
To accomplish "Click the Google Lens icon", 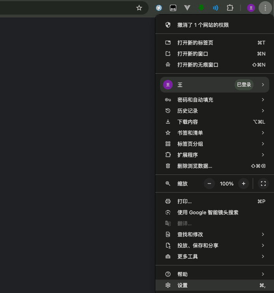I will (168, 212).
